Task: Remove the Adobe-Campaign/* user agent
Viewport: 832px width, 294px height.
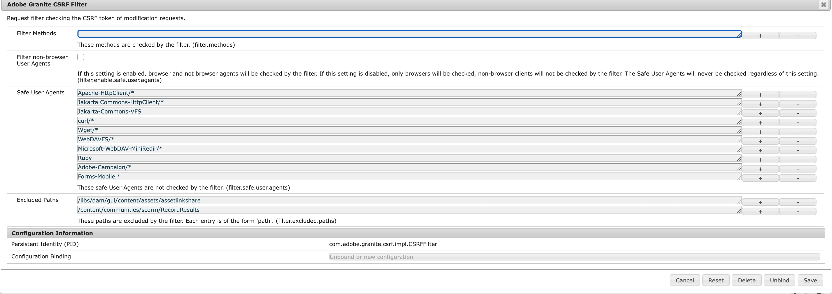Action: click(x=797, y=169)
